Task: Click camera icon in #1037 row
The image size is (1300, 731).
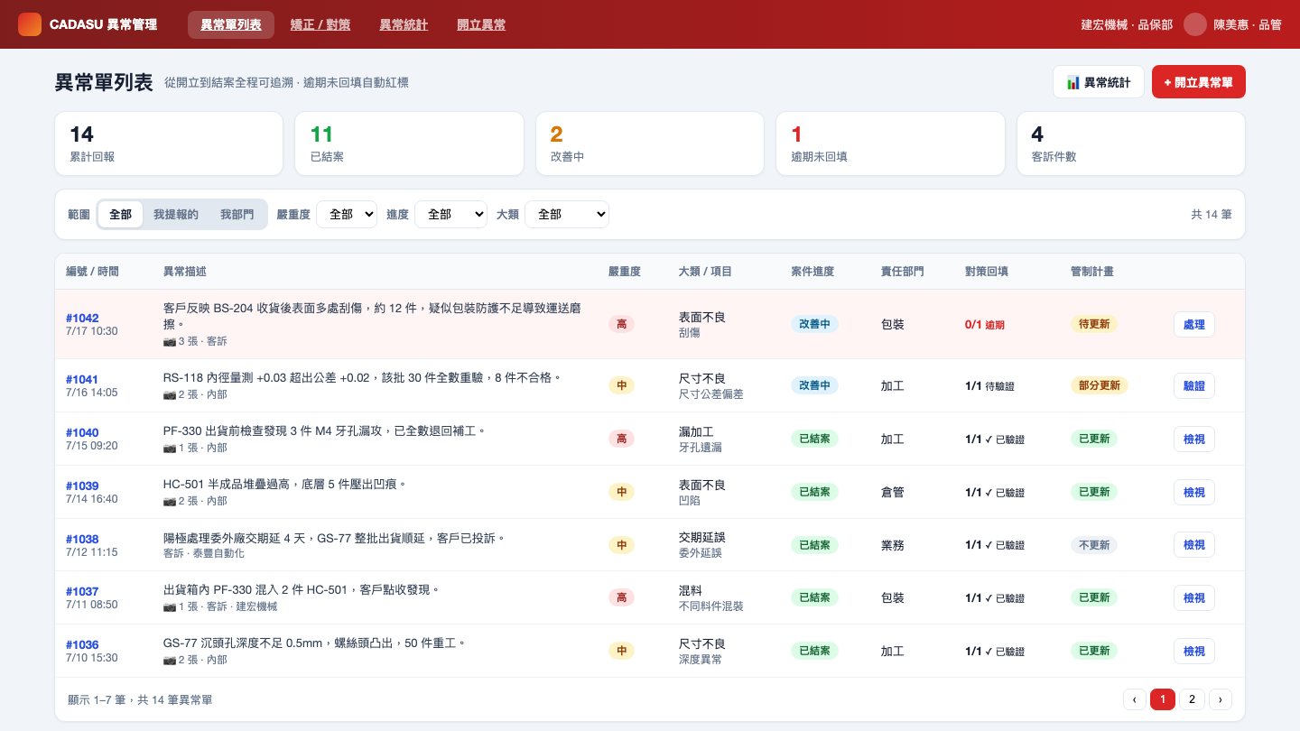Action: pyautogui.click(x=170, y=607)
